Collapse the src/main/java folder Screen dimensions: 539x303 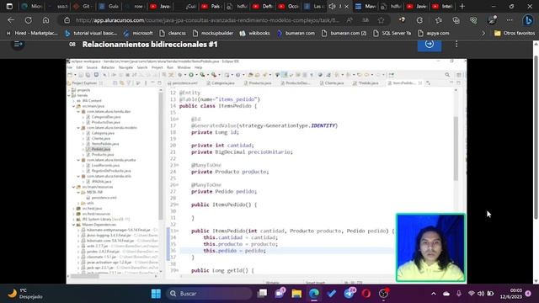click(x=73, y=106)
